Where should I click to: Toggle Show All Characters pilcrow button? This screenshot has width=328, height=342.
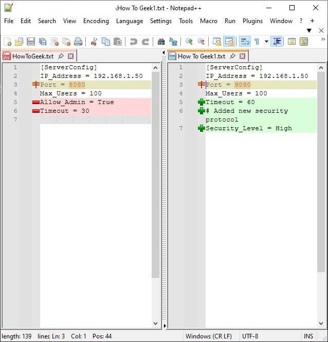257,42
